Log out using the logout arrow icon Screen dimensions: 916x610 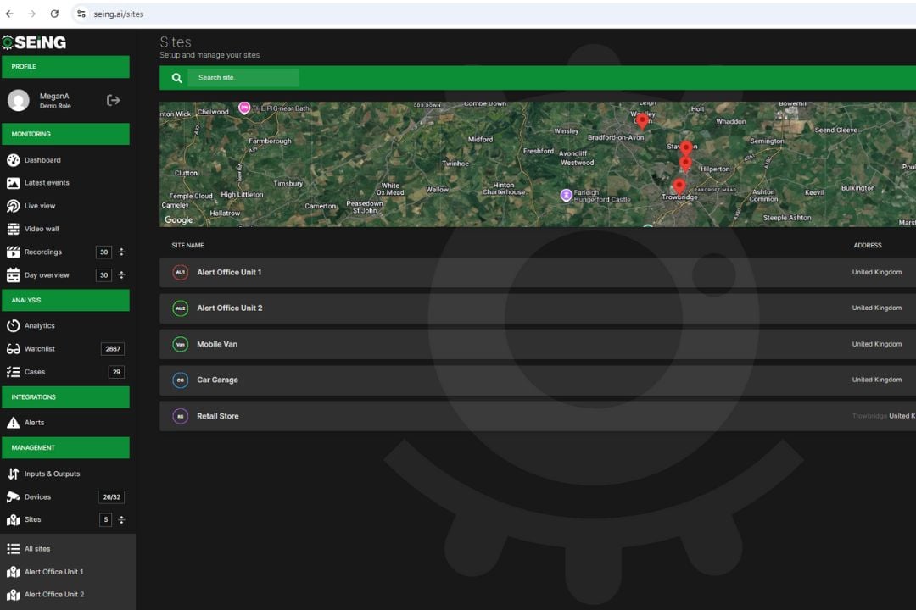(x=112, y=99)
